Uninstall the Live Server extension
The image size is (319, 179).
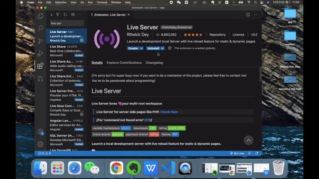tap(153, 48)
